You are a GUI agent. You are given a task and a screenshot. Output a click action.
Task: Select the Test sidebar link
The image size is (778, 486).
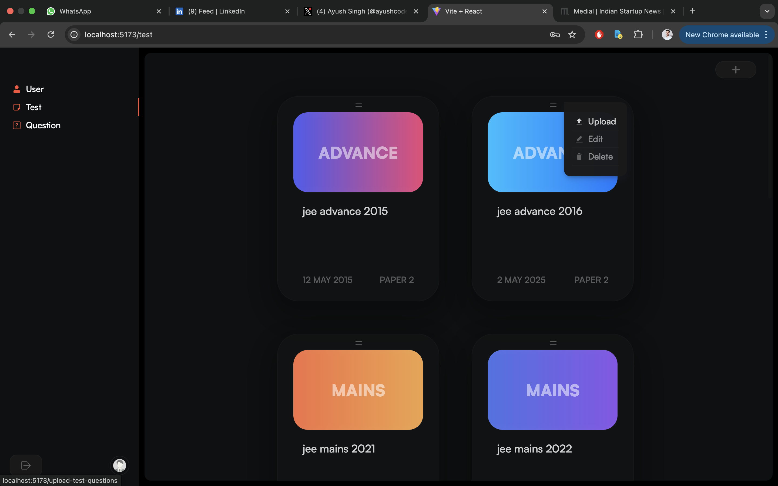33,107
